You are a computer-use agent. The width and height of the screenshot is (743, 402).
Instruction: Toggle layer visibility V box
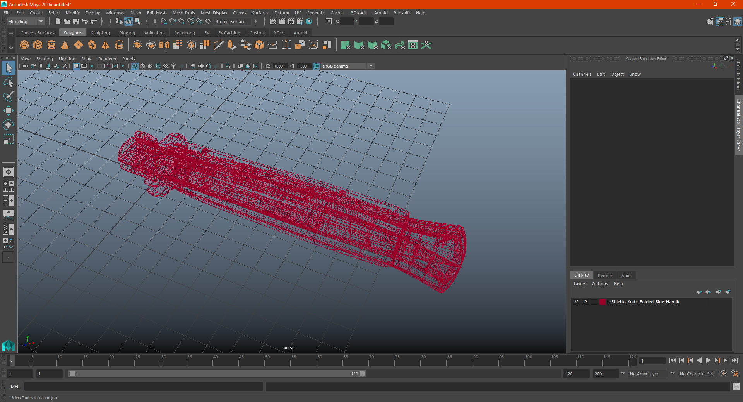[x=576, y=302]
